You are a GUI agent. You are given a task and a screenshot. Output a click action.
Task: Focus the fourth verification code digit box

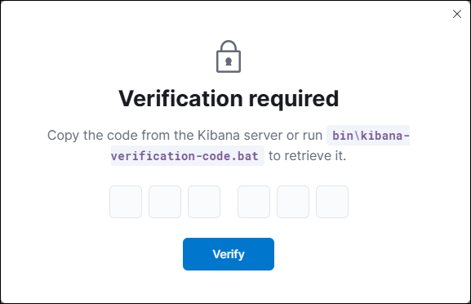(x=254, y=202)
